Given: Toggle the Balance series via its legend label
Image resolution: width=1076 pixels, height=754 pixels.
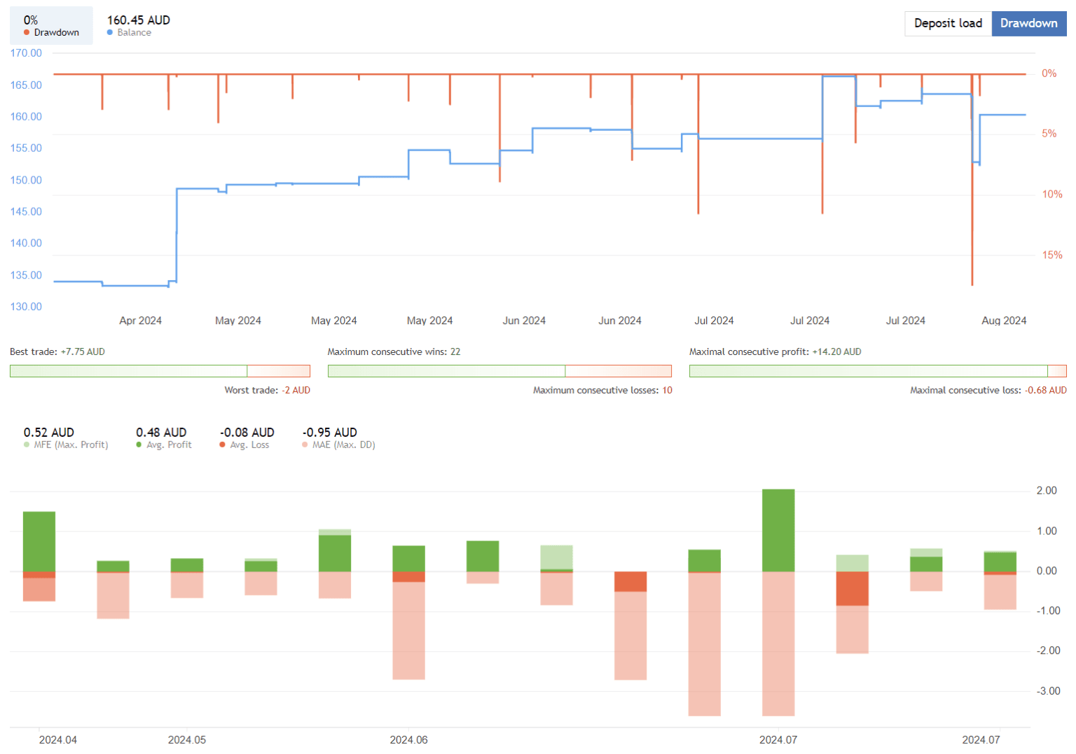Looking at the screenshot, I should tap(134, 32).
